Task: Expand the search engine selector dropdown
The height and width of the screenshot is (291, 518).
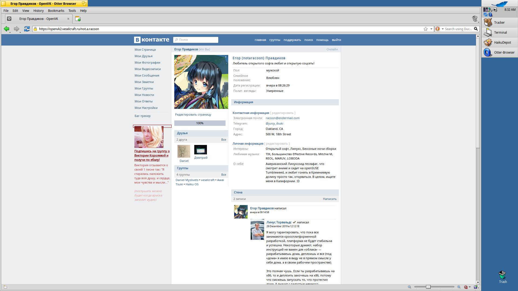Action: (x=443, y=29)
